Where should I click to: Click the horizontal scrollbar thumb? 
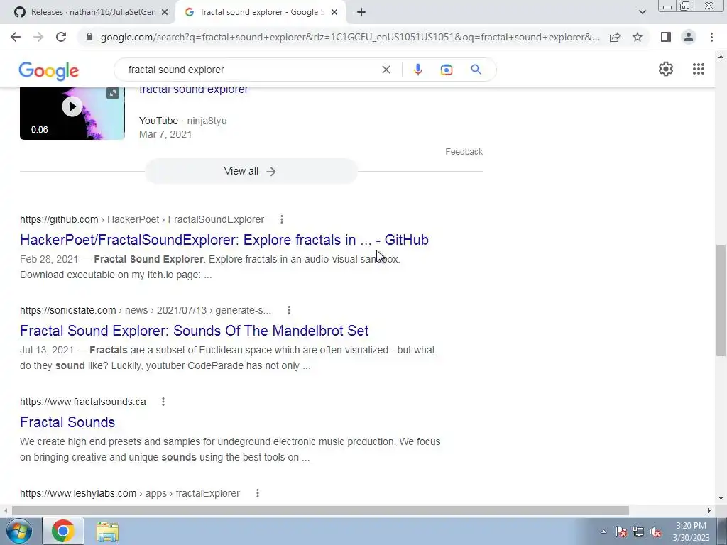(x=320, y=510)
